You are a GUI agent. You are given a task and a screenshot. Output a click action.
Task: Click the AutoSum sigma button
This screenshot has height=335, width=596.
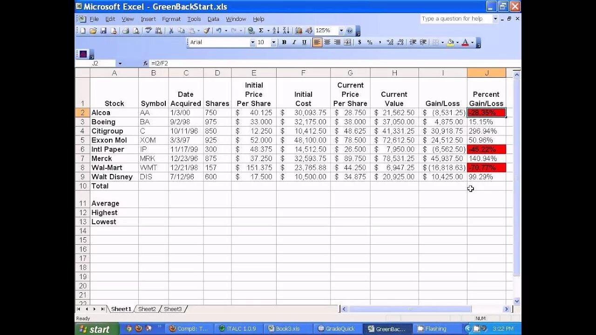coord(261,31)
